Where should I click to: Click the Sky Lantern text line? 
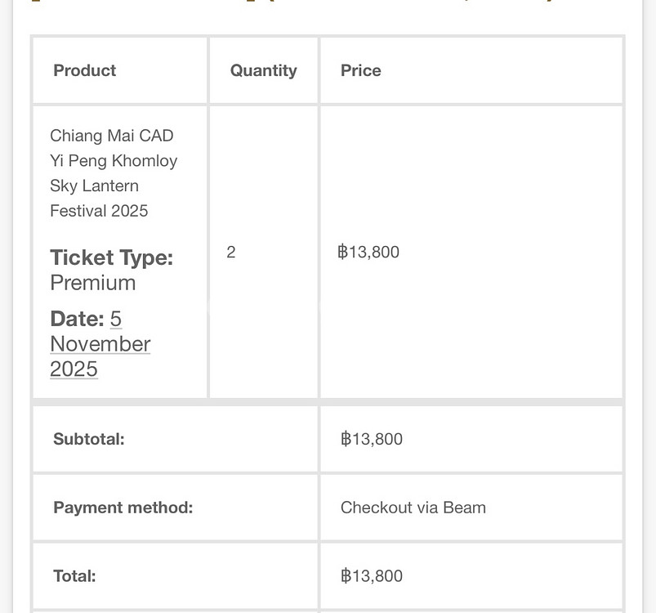(x=94, y=186)
